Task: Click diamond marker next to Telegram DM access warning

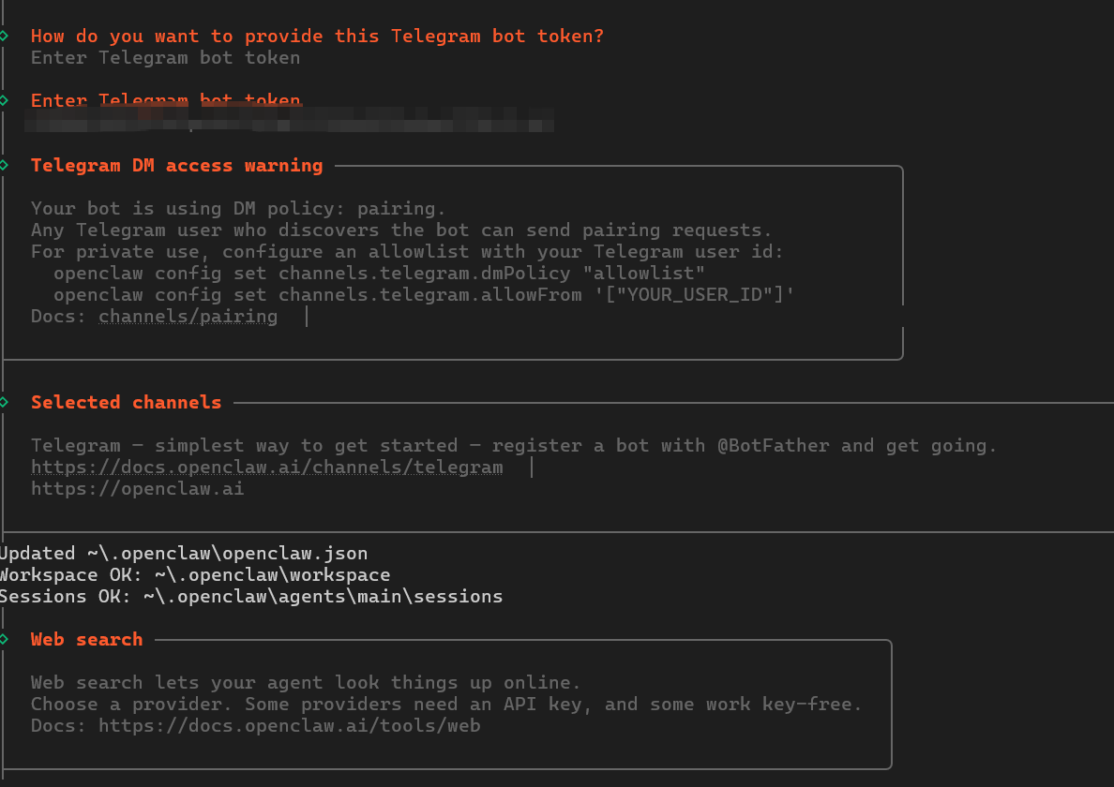Action: point(4,165)
